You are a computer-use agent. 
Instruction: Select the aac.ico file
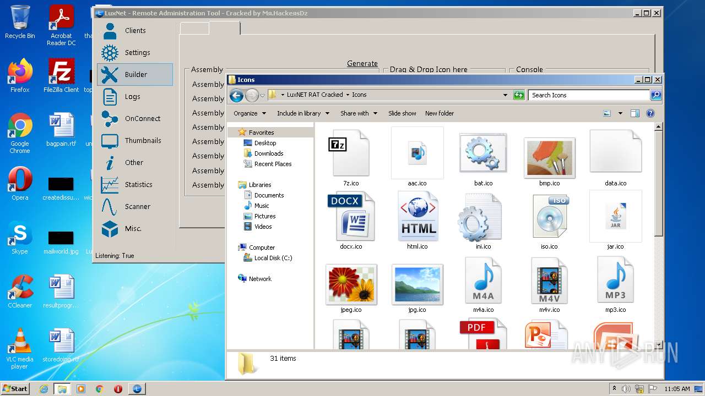coord(417,157)
